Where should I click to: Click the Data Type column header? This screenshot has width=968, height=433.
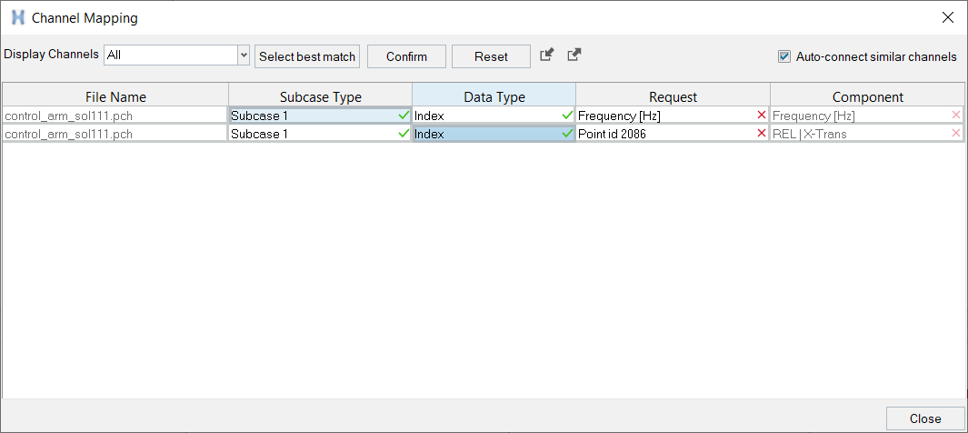click(x=494, y=97)
